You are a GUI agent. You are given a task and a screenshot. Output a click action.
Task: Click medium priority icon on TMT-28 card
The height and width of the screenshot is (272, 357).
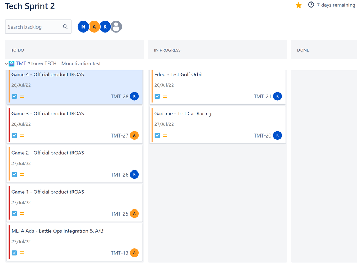click(22, 97)
